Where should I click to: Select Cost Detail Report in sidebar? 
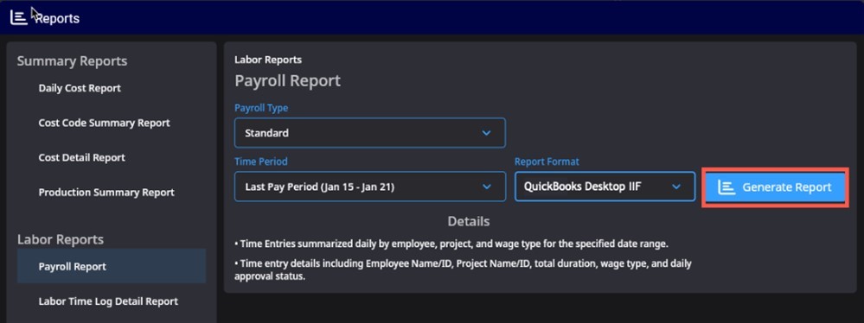[82, 157]
